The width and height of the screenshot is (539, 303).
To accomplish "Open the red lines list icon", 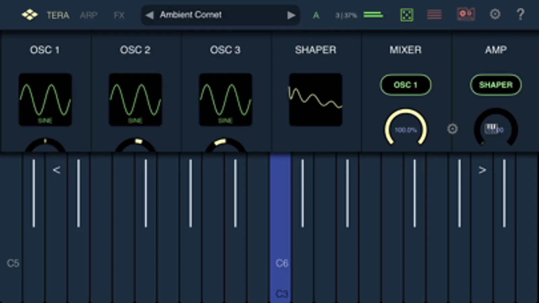I will point(434,14).
